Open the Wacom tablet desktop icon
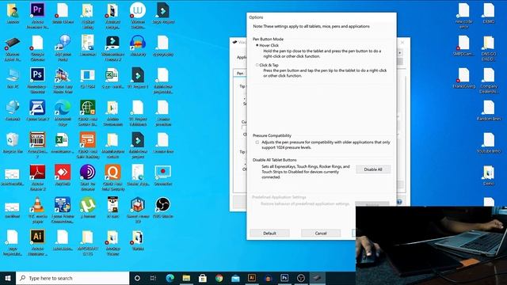Viewport: 507px width, 285px height. pos(13,47)
